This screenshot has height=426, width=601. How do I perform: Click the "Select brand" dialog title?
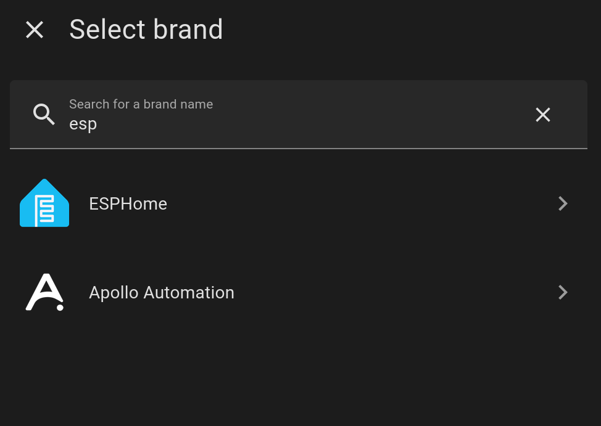tap(146, 30)
